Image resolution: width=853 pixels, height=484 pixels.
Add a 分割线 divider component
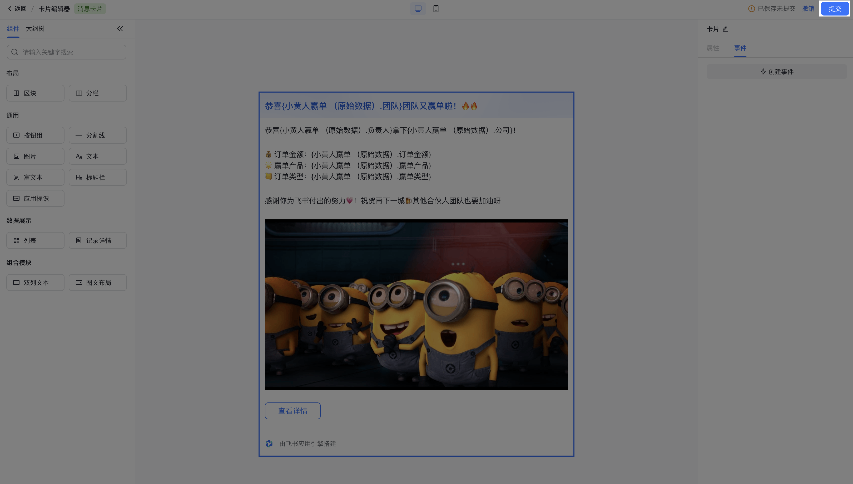pos(97,135)
